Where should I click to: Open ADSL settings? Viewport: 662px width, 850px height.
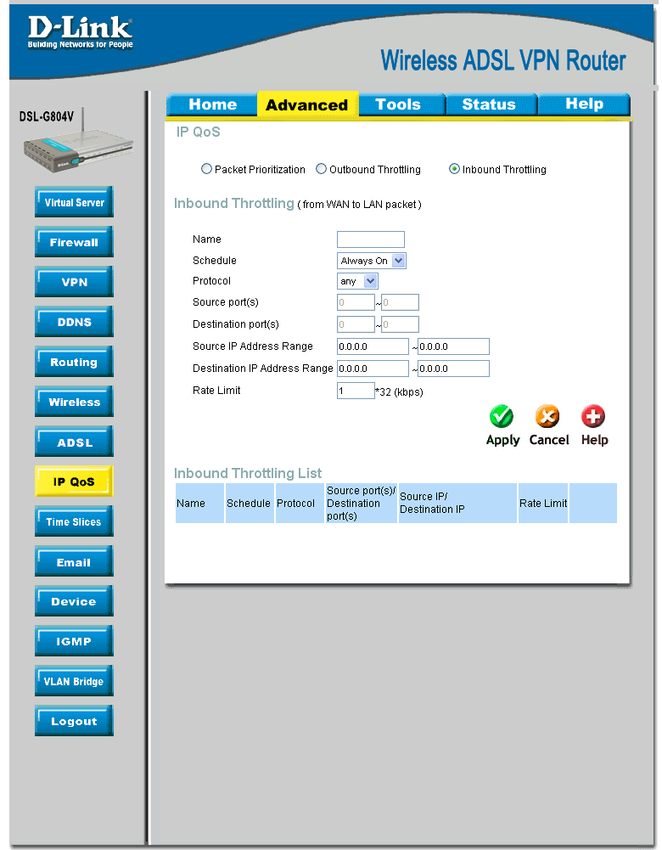click(74, 442)
